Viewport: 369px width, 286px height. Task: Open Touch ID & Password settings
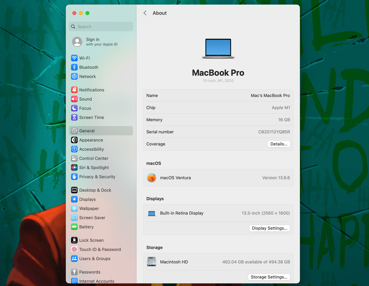(x=100, y=249)
